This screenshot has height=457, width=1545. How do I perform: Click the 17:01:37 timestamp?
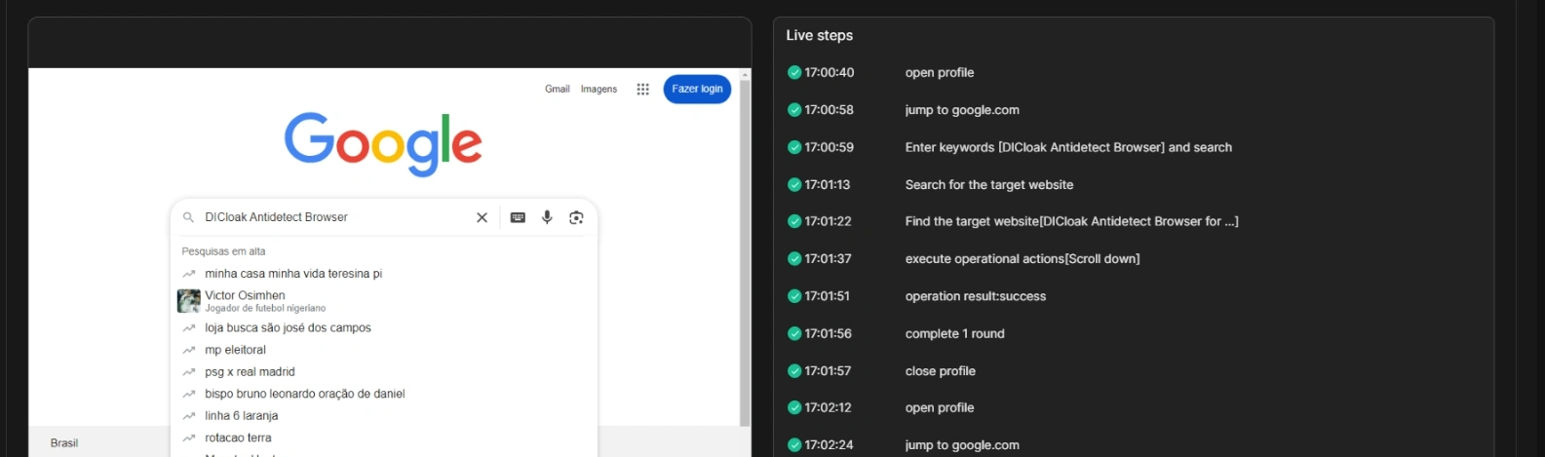coord(828,258)
